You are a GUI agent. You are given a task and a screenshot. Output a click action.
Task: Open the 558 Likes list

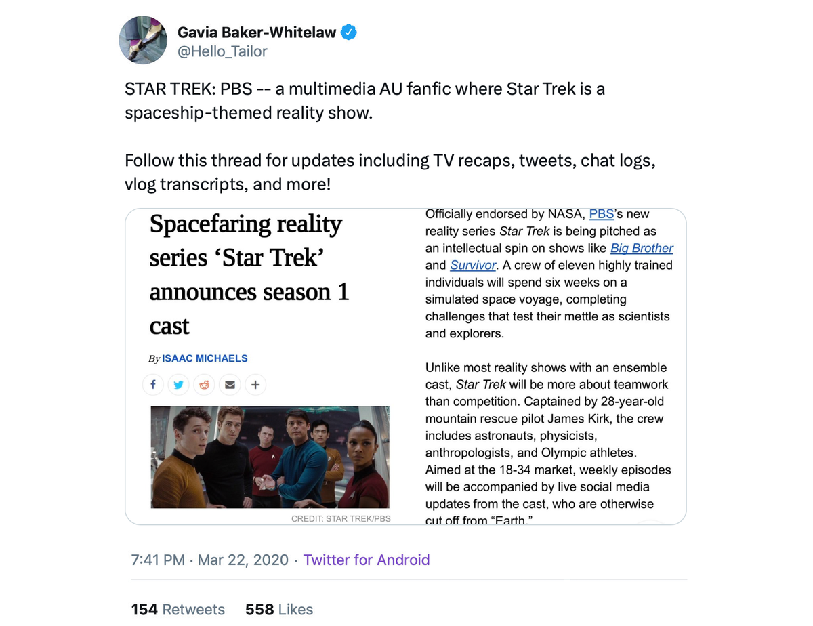[x=278, y=609]
